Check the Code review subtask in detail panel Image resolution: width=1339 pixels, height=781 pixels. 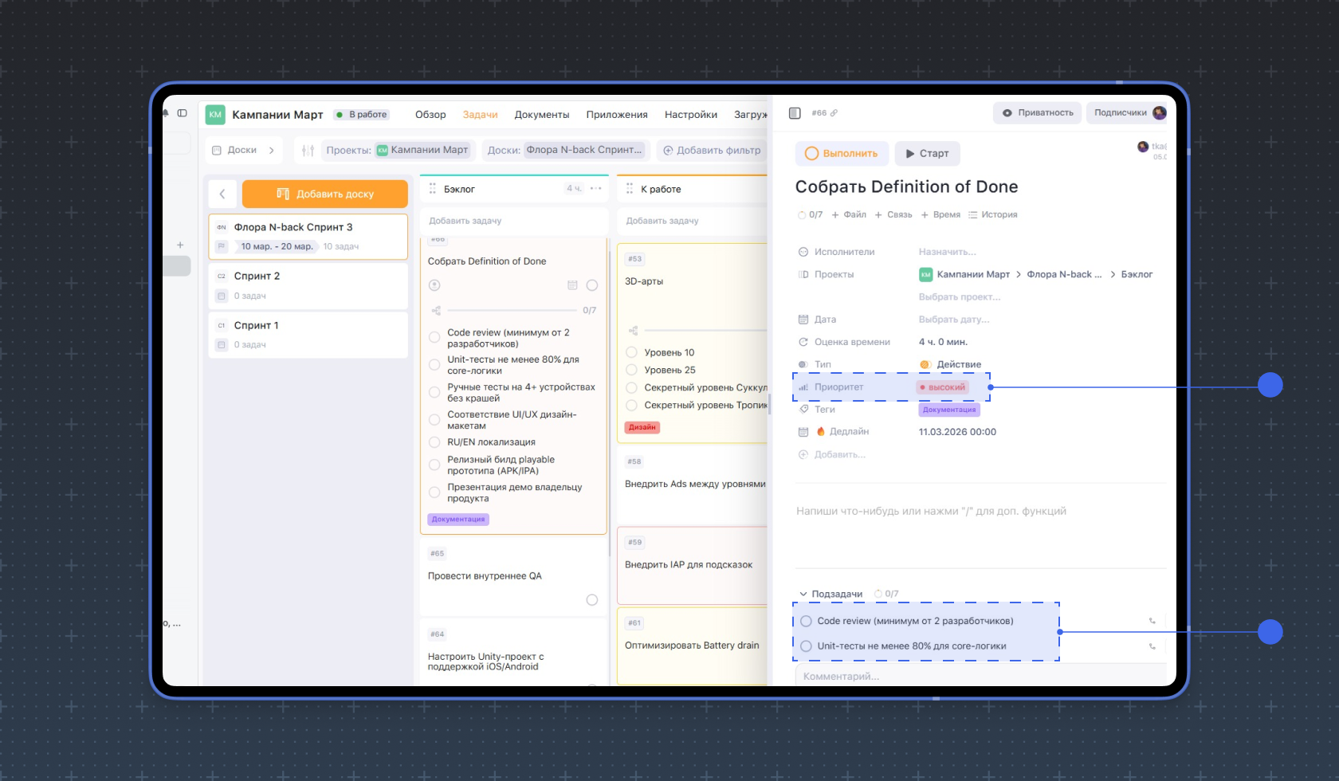807,621
